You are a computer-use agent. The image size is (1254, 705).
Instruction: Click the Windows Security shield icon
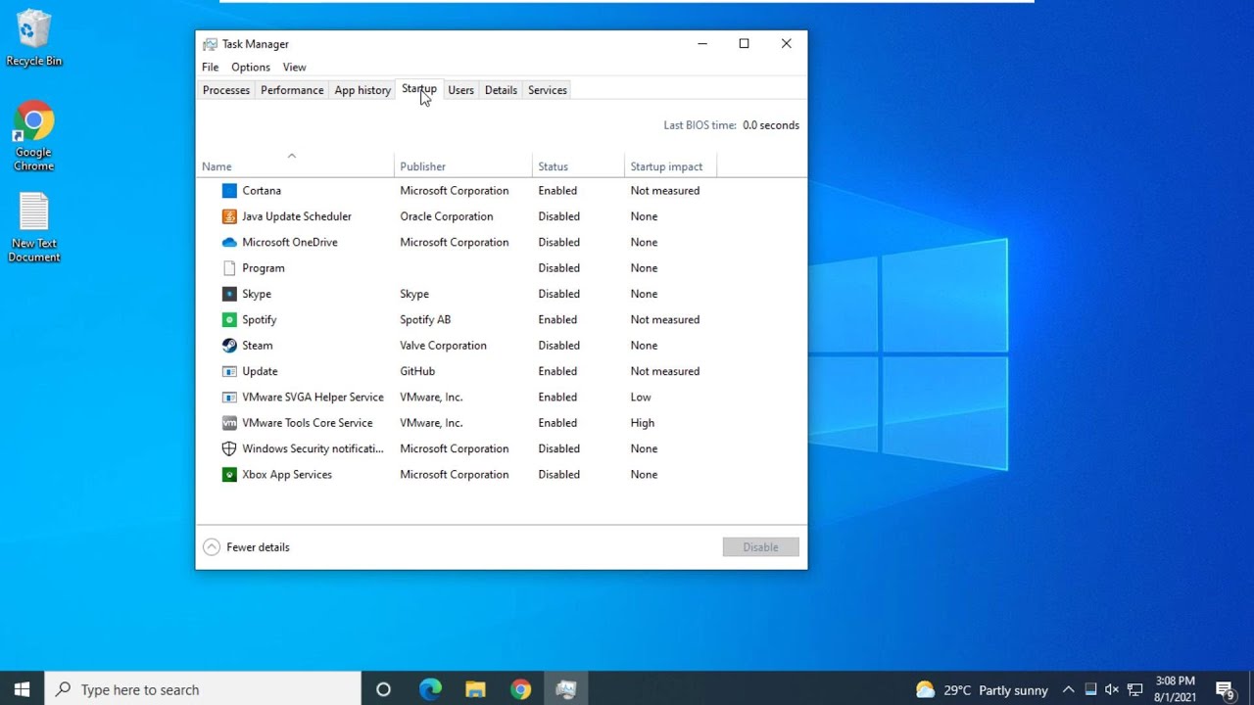point(229,448)
